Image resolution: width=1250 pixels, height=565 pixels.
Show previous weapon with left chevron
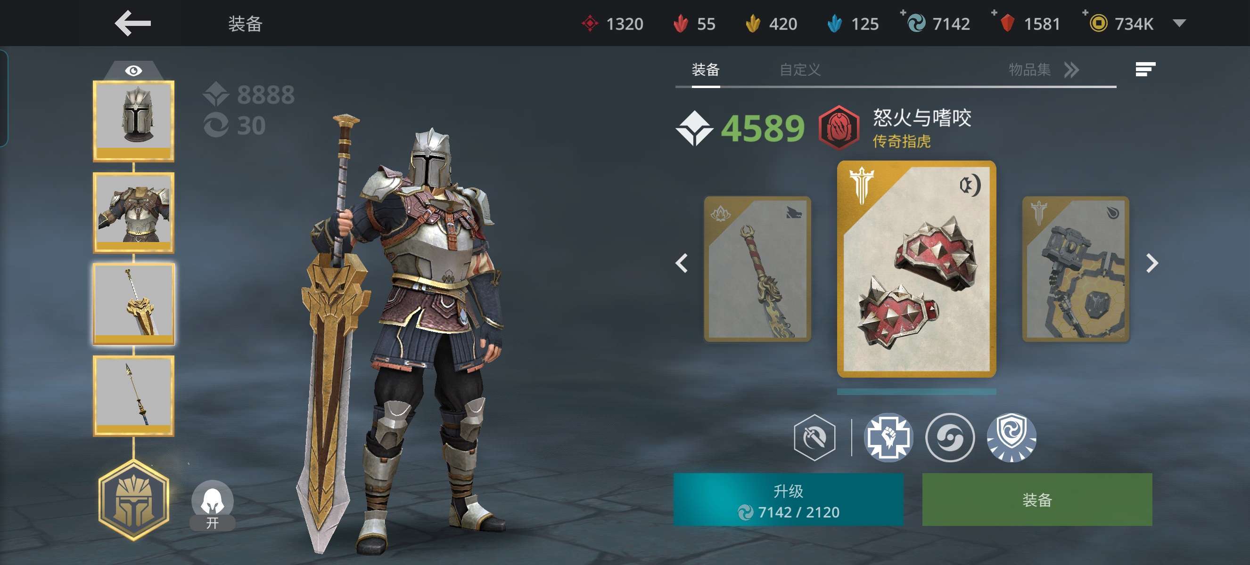coord(681,263)
